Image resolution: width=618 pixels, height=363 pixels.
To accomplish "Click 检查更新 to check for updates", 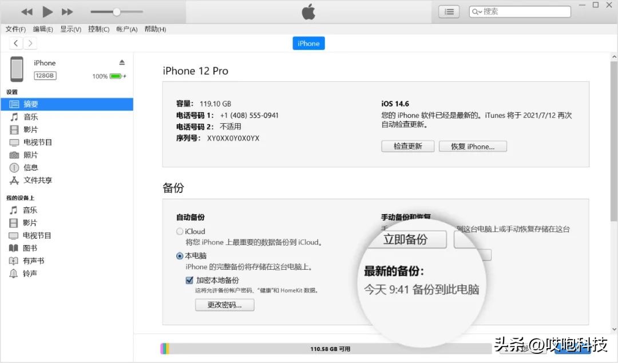I will click(x=407, y=146).
